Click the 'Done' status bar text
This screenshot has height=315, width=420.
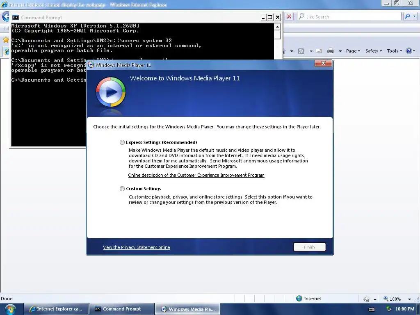point(7,299)
